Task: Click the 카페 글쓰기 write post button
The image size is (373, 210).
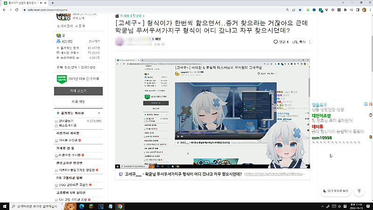Action: [78, 91]
